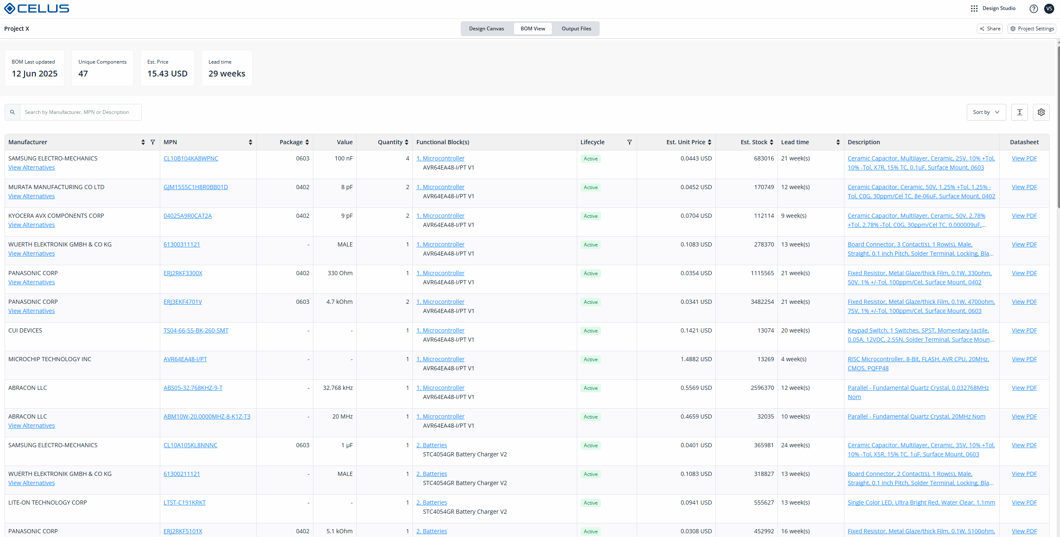Sort by MPN column arrows
Viewport: 1060px width, 537px height.
(250, 142)
